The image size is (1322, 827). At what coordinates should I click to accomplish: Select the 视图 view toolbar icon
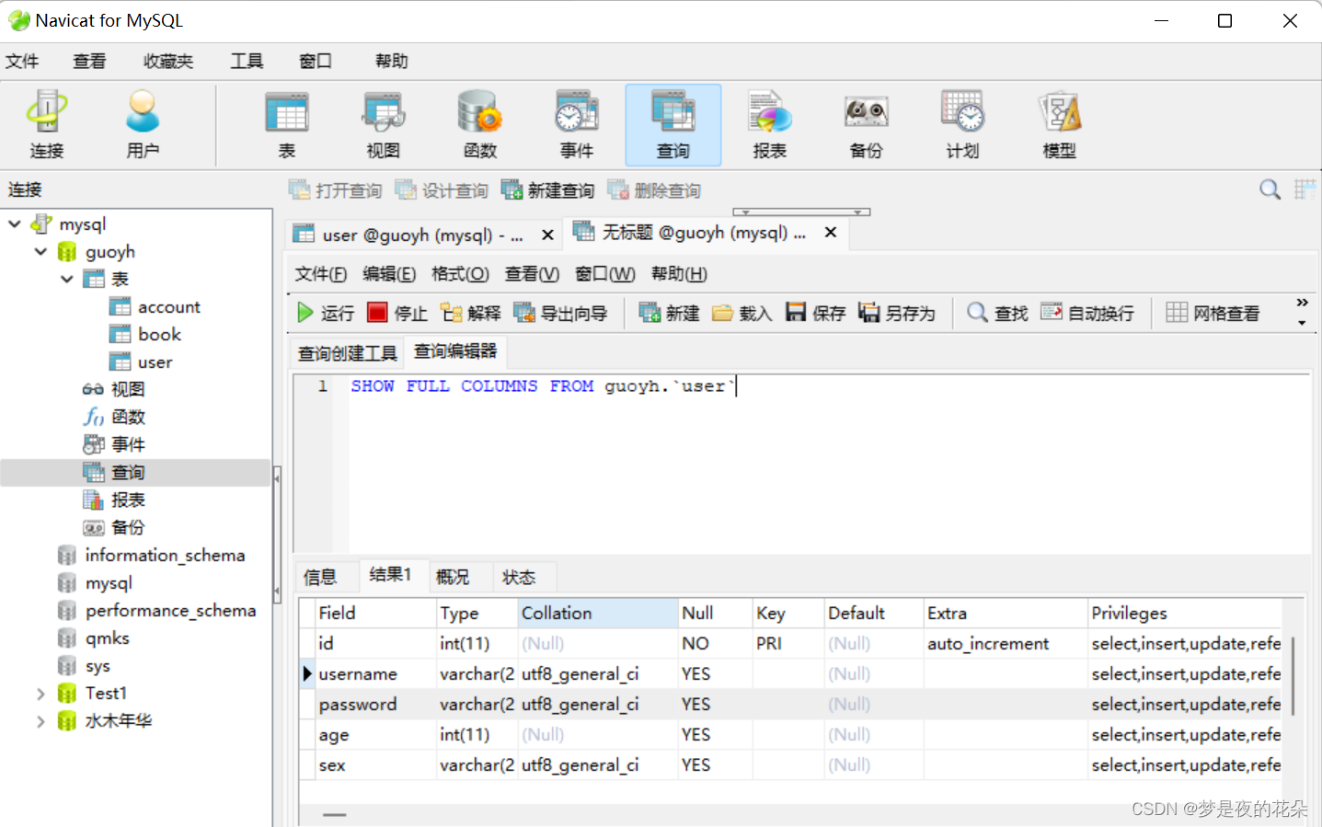[x=384, y=125]
